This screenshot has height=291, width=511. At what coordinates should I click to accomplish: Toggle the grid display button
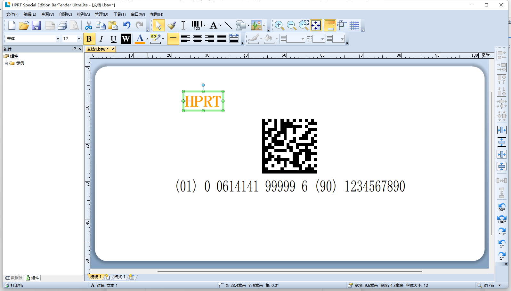(354, 25)
